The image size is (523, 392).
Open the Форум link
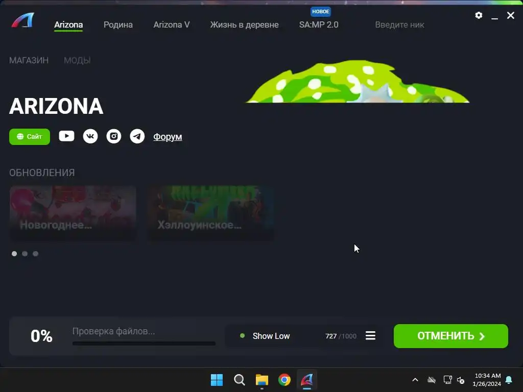pyautogui.click(x=168, y=137)
